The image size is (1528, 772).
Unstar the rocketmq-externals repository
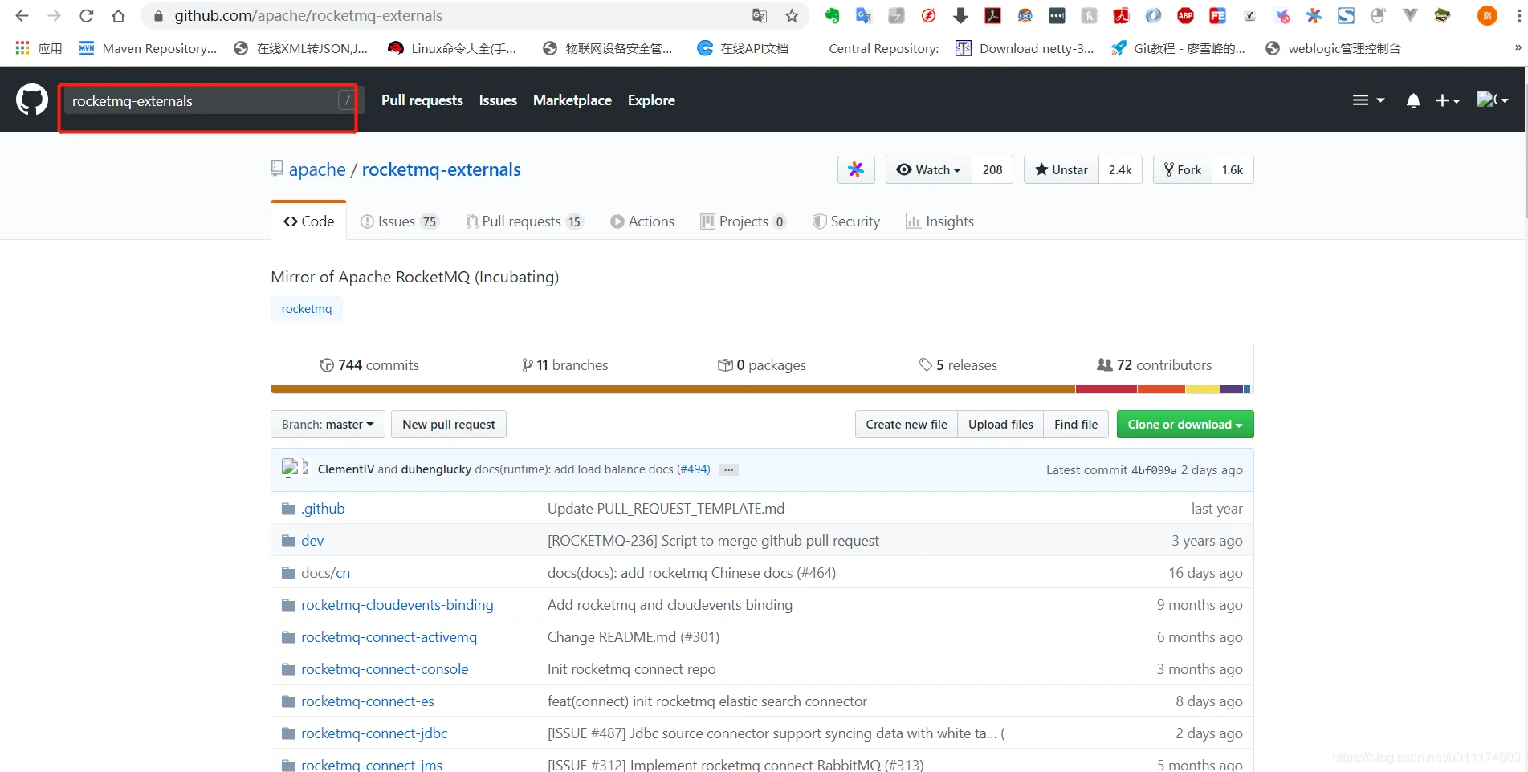tap(1061, 169)
